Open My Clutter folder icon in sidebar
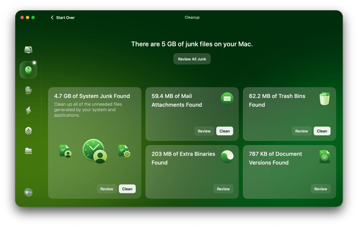The image size is (358, 227). tap(28, 151)
